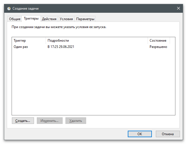Click the clock icon in title bar
Screen dimensions: 187x144
9,9
